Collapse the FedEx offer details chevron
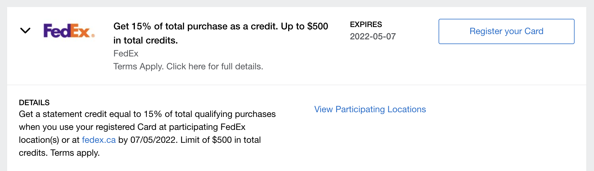Viewport: 594px width, 171px height. 25,31
